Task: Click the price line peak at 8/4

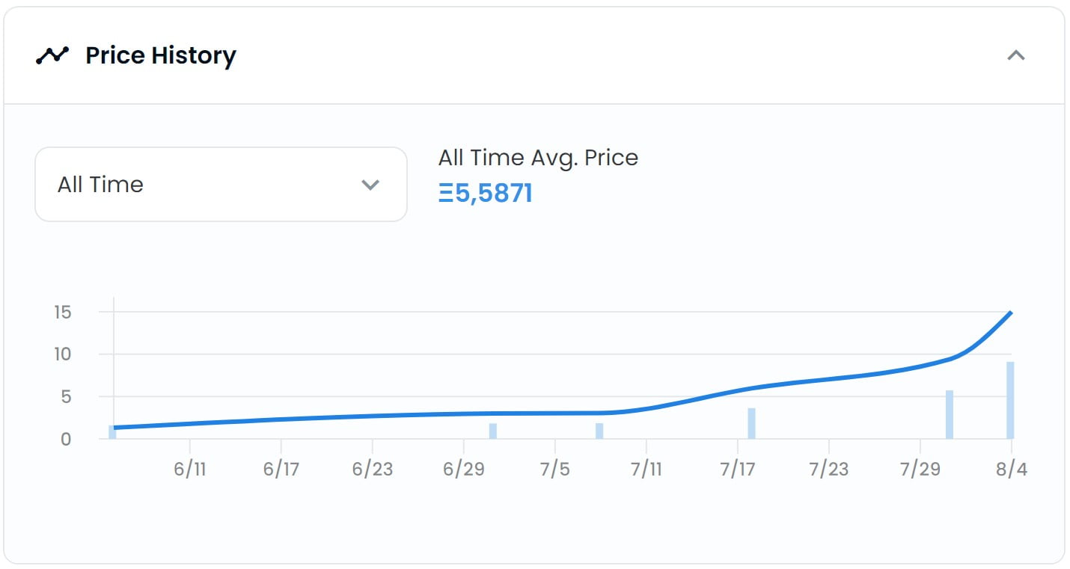Action: tap(1011, 313)
